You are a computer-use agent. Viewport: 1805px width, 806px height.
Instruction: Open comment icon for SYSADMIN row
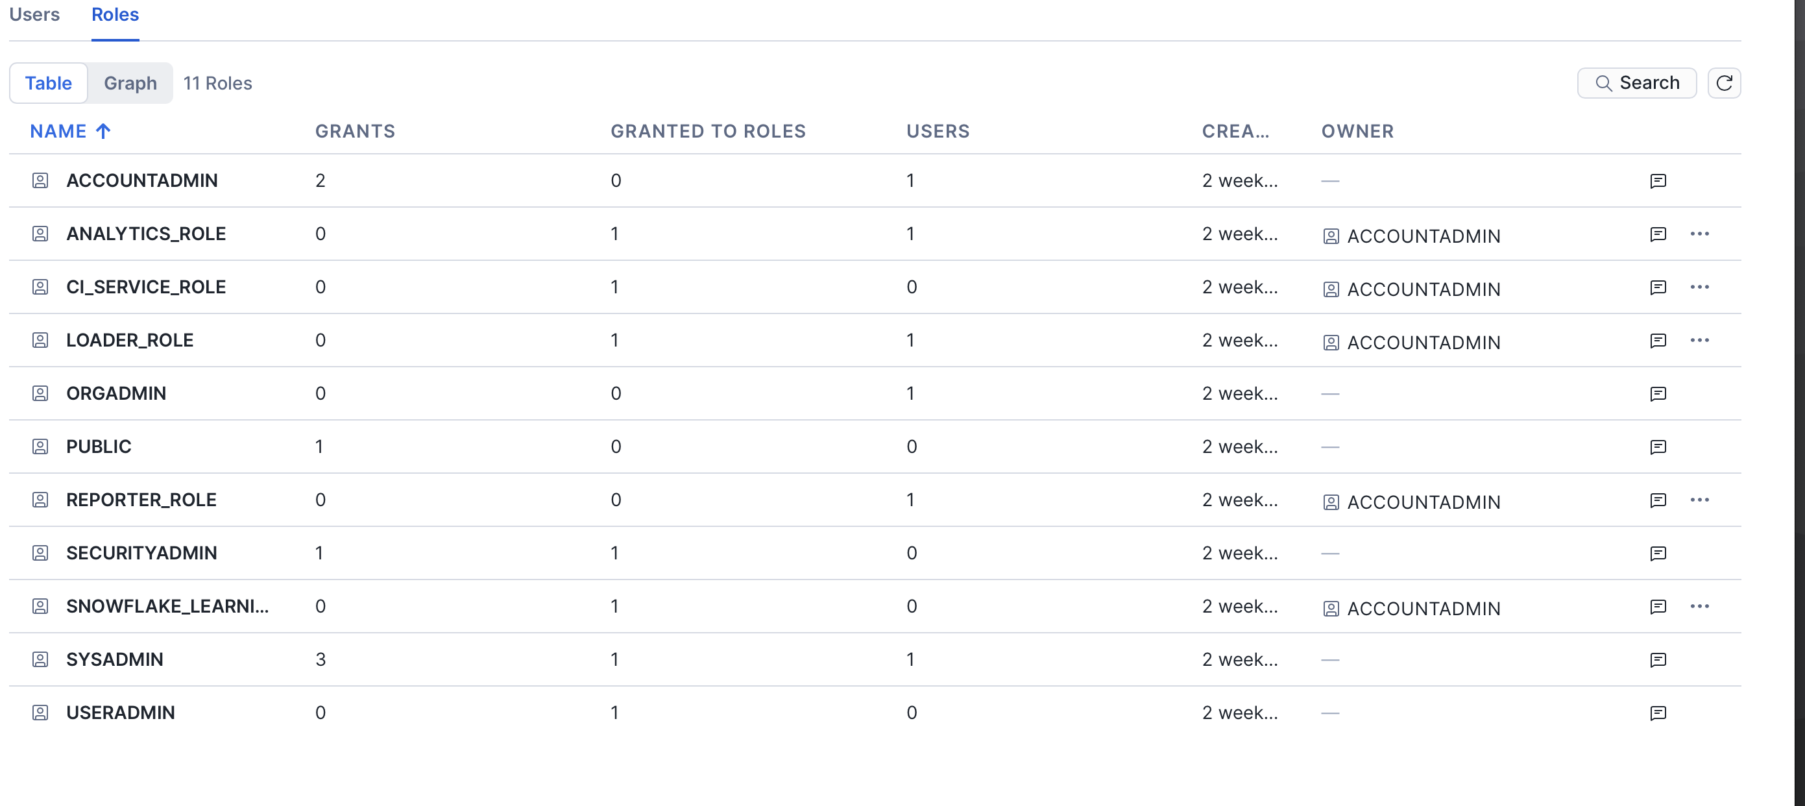[1657, 659]
